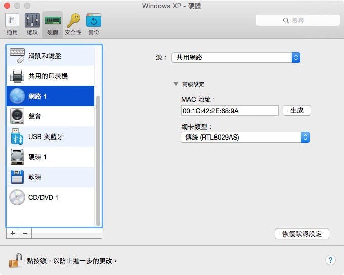The height and width of the screenshot is (275, 344).
Task: Click the MAC 地址 label
Action: 198,99
